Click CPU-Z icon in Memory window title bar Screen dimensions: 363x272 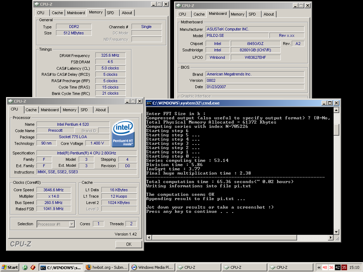(37, 4)
